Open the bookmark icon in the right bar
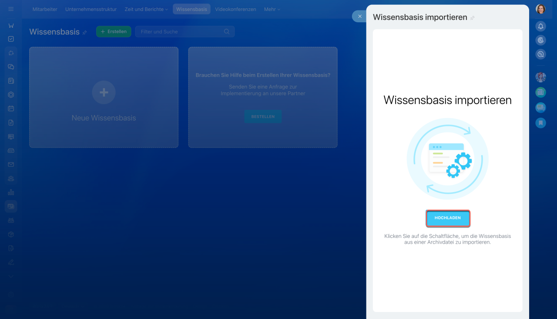The height and width of the screenshot is (319, 557). click(x=540, y=122)
